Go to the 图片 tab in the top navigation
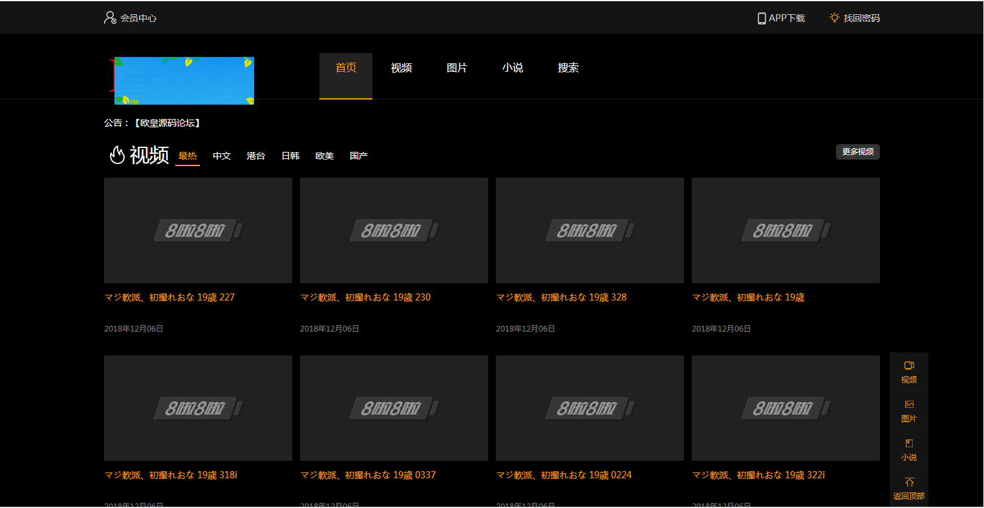984x508 pixels. pos(457,68)
